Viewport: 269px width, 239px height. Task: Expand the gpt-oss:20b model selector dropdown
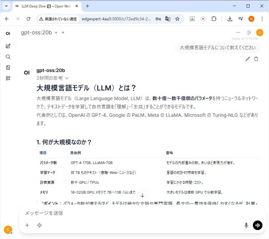point(56,32)
